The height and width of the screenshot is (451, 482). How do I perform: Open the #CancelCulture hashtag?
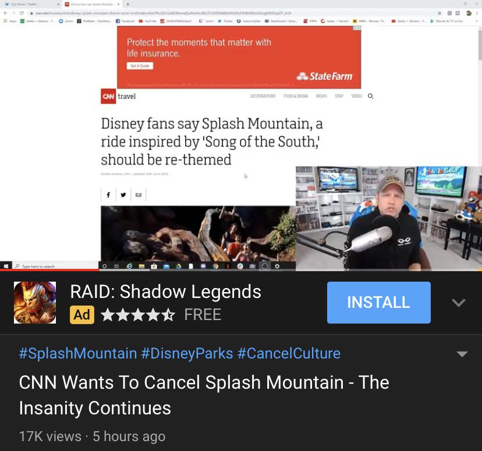[289, 353]
